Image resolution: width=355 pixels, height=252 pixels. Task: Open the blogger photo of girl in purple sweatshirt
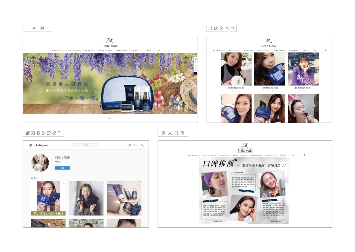click(303, 69)
